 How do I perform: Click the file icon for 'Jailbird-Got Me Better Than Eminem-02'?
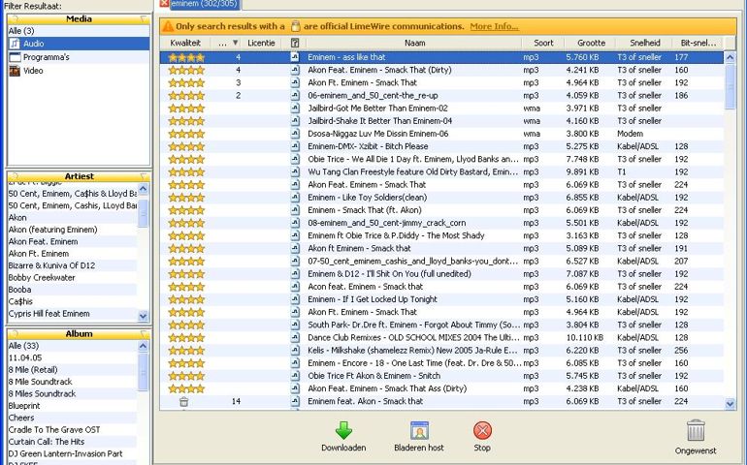coord(295,108)
